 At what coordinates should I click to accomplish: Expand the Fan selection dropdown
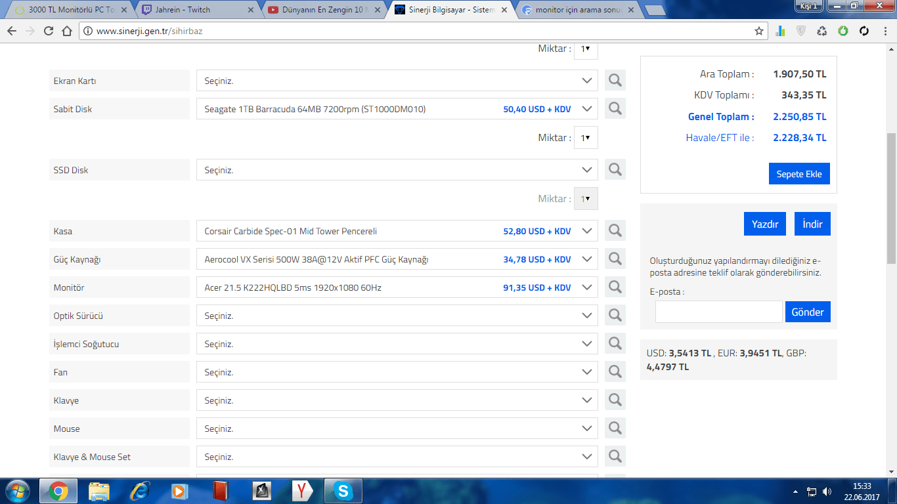(x=397, y=372)
